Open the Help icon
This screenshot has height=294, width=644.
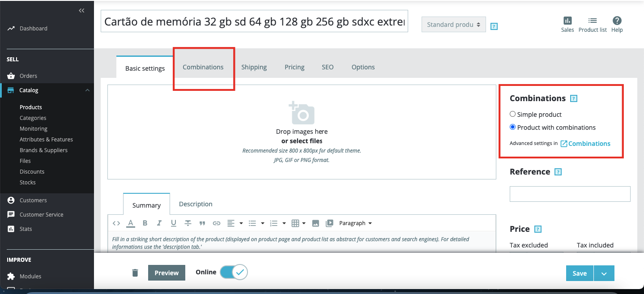617,24
